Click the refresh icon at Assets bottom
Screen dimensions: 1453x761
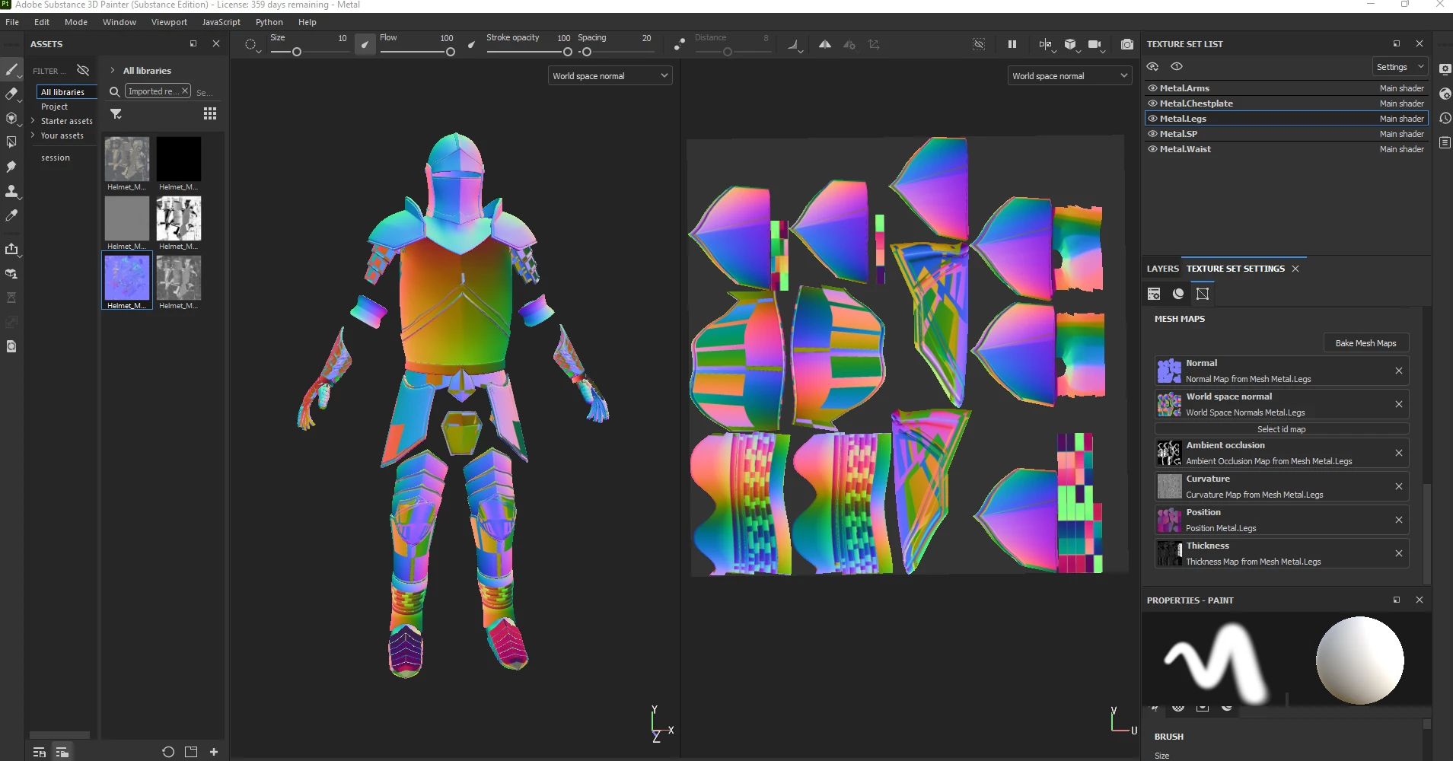tap(168, 752)
